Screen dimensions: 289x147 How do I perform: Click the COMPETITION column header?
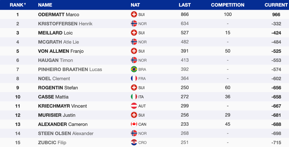tap(228, 5)
